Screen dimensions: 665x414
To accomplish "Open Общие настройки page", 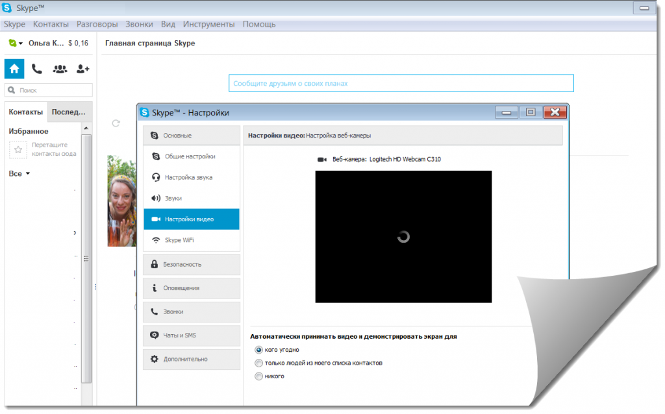I will click(x=192, y=156).
